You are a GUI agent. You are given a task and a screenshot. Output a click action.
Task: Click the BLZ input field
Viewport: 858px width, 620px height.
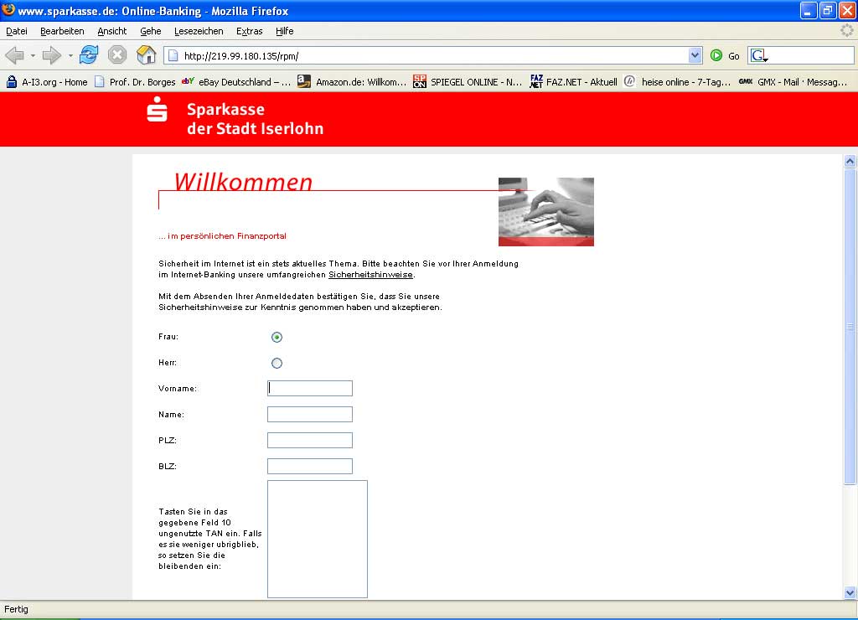tap(310, 466)
